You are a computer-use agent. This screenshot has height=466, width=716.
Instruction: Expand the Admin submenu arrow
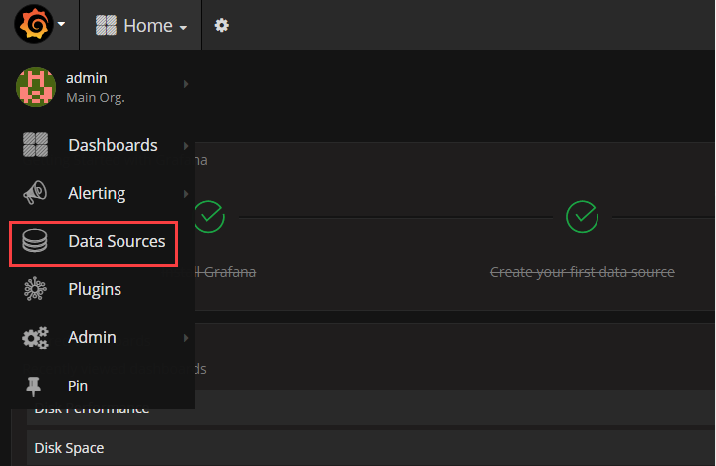click(186, 338)
